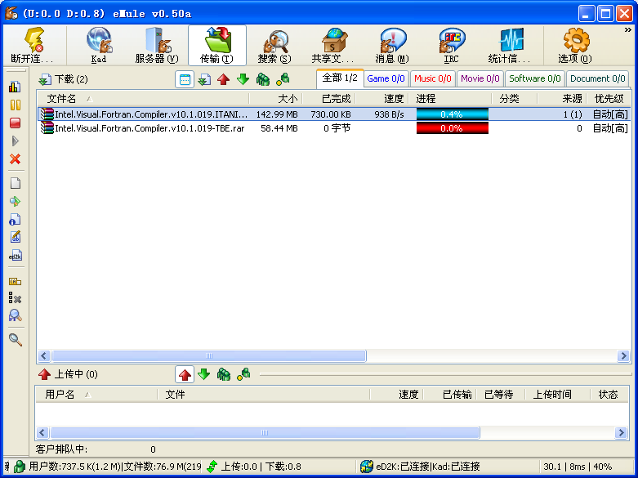
Task: Click the disconnect lightning bolt button
Action: pos(34,45)
